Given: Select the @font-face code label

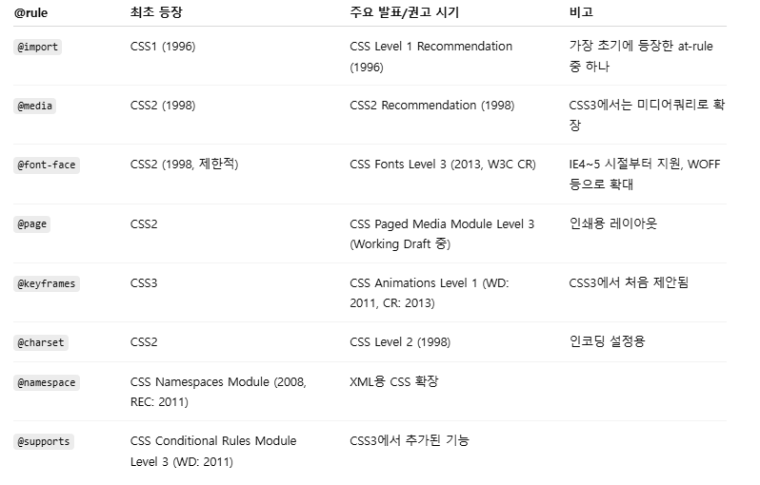Looking at the screenshot, I should pos(47,165).
